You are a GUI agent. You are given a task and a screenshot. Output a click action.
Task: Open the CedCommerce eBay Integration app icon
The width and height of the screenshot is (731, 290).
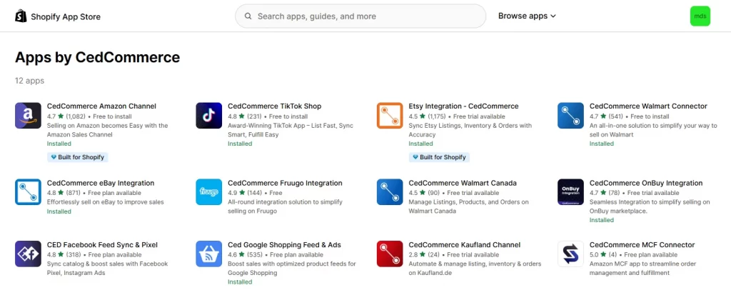tap(28, 192)
